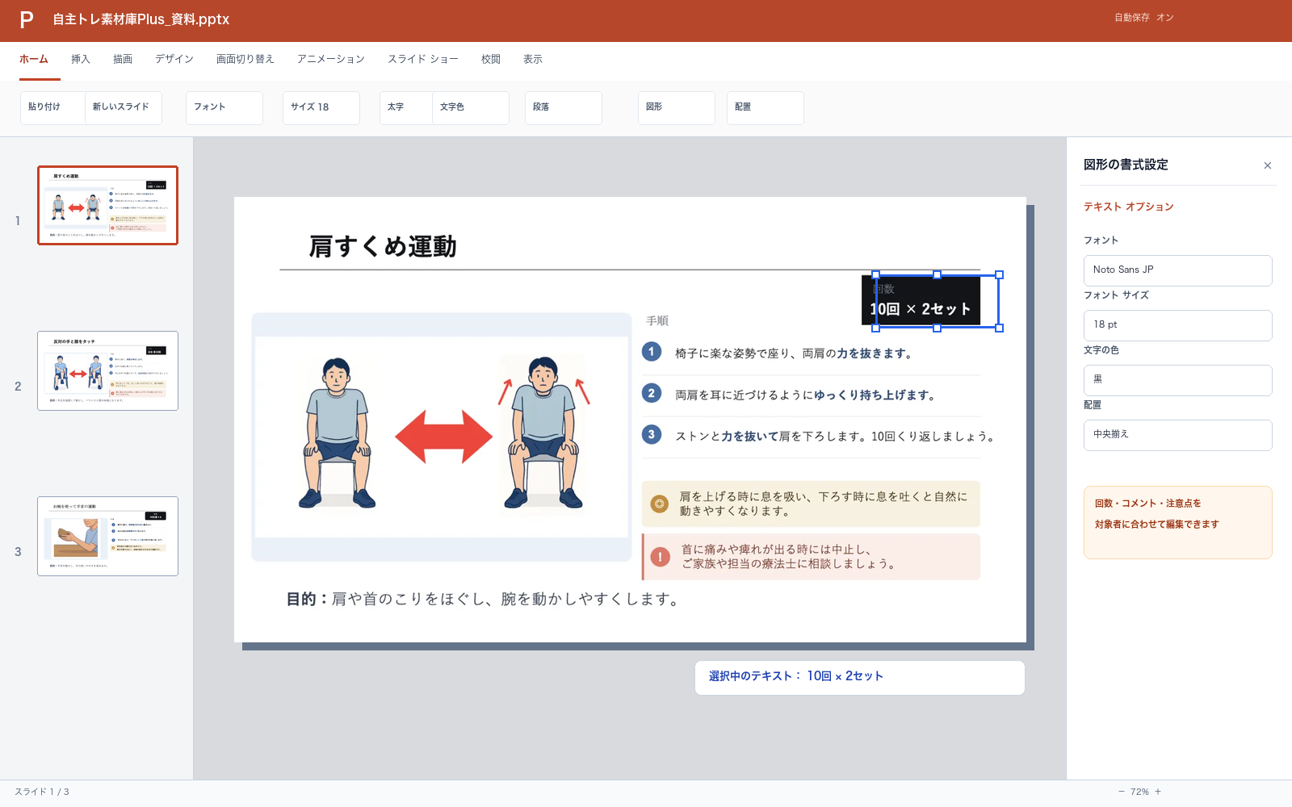Click the 手順 label on slide
The width and height of the screenshot is (1292, 807).
[x=657, y=320]
